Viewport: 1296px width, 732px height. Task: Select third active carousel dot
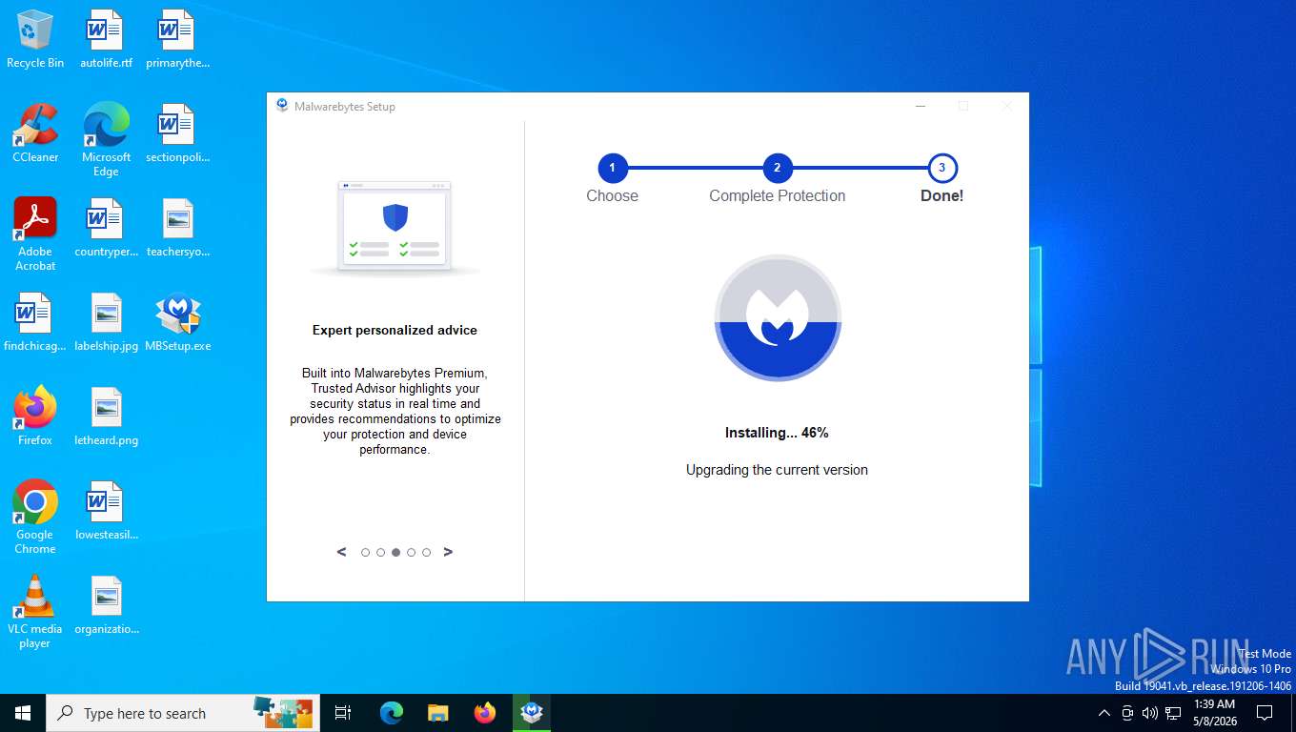[395, 553]
